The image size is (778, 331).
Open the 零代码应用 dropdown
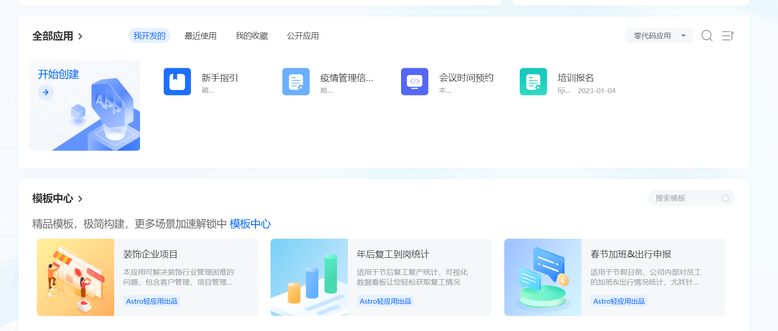659,35
